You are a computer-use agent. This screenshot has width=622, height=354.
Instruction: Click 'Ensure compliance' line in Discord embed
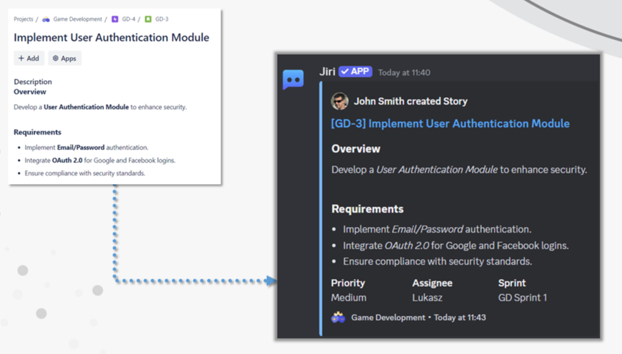pyautogui.click(x=438, y=261)
